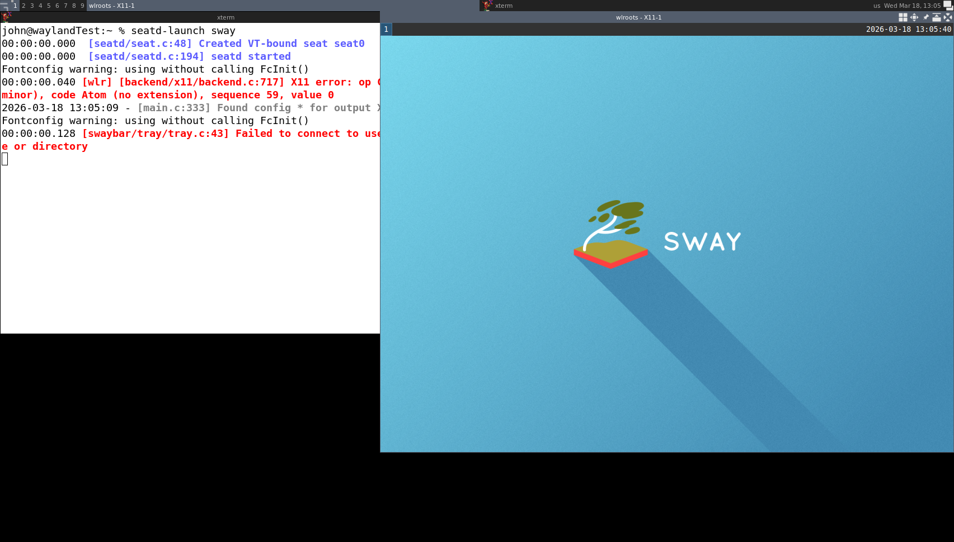Switch to workspace tag 2

(x=24, y=6)
